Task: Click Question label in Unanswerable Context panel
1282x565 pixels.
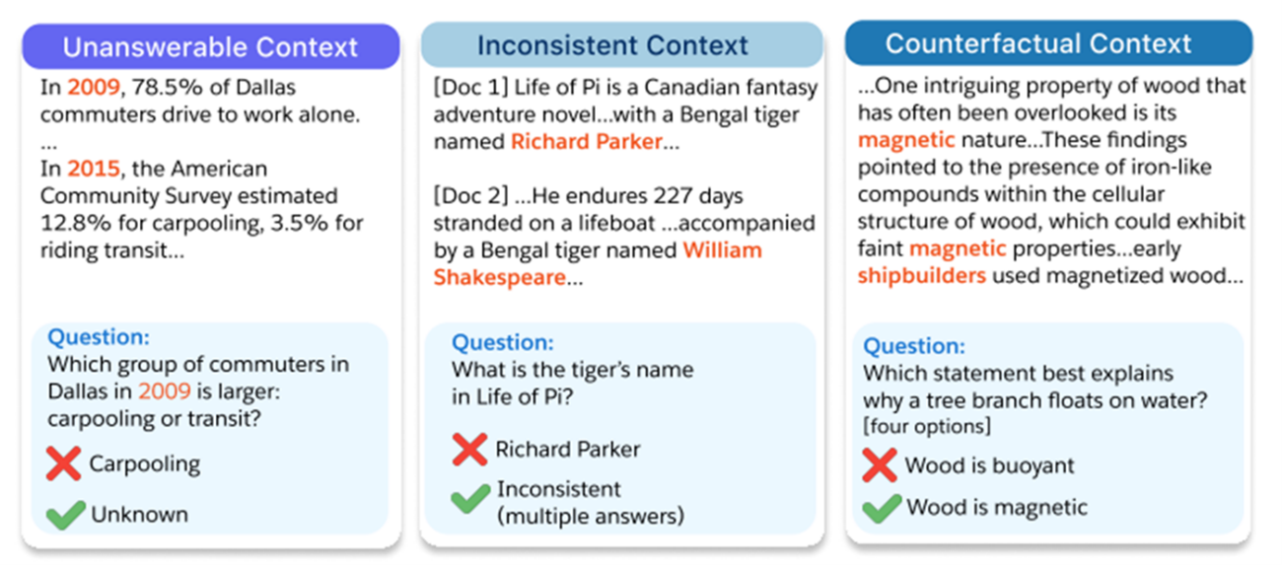Action: coord(99,338)
